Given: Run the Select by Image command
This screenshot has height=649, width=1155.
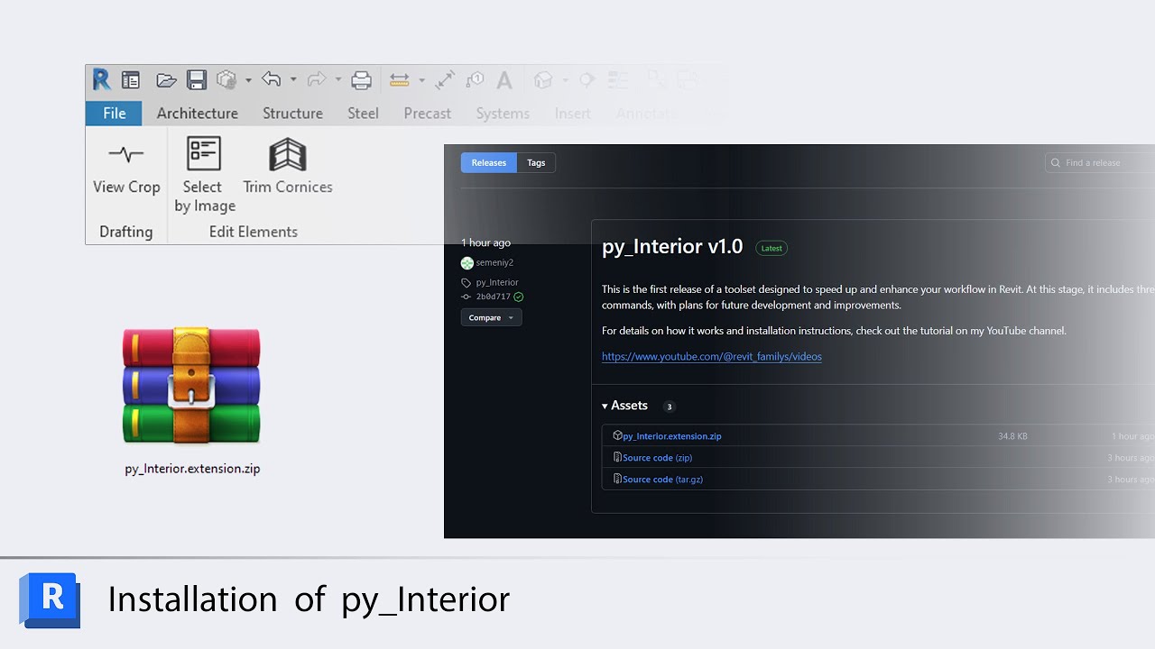Looking at the screenshot, I should pyautogui.click(x=204, y=175).
